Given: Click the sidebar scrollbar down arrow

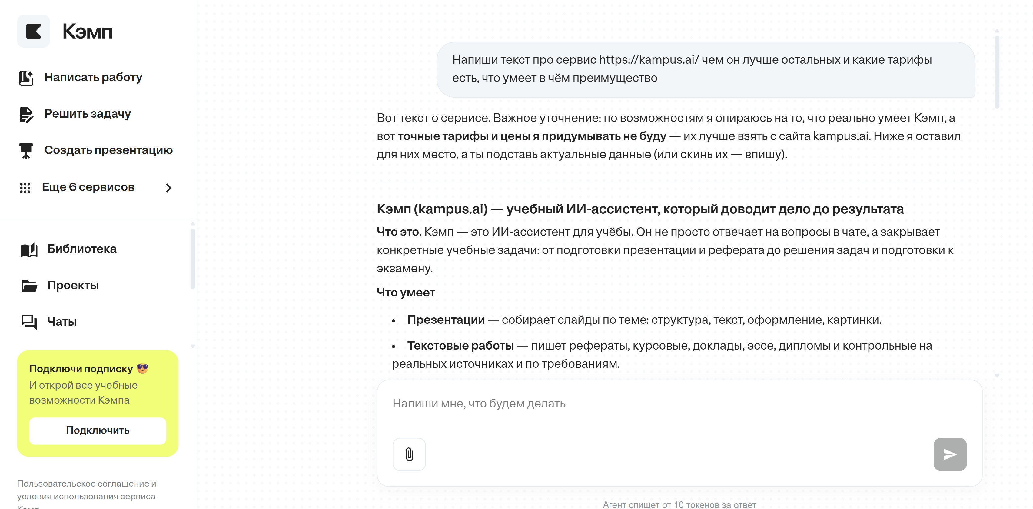Looking at the screenshot, I should tap(192, 346).
